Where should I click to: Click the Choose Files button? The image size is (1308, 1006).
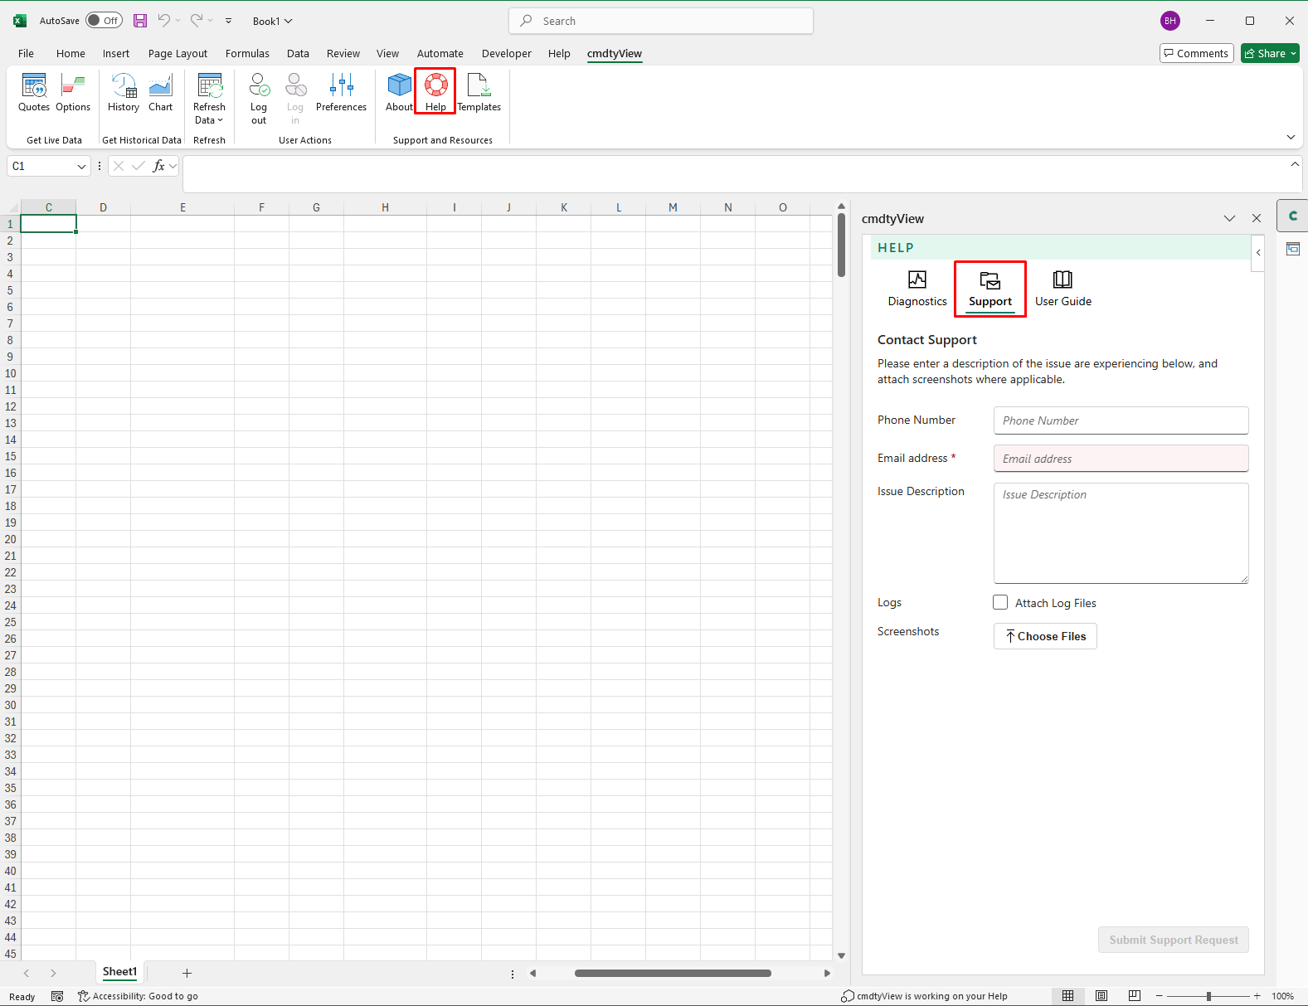click(x=1045, y=636)
